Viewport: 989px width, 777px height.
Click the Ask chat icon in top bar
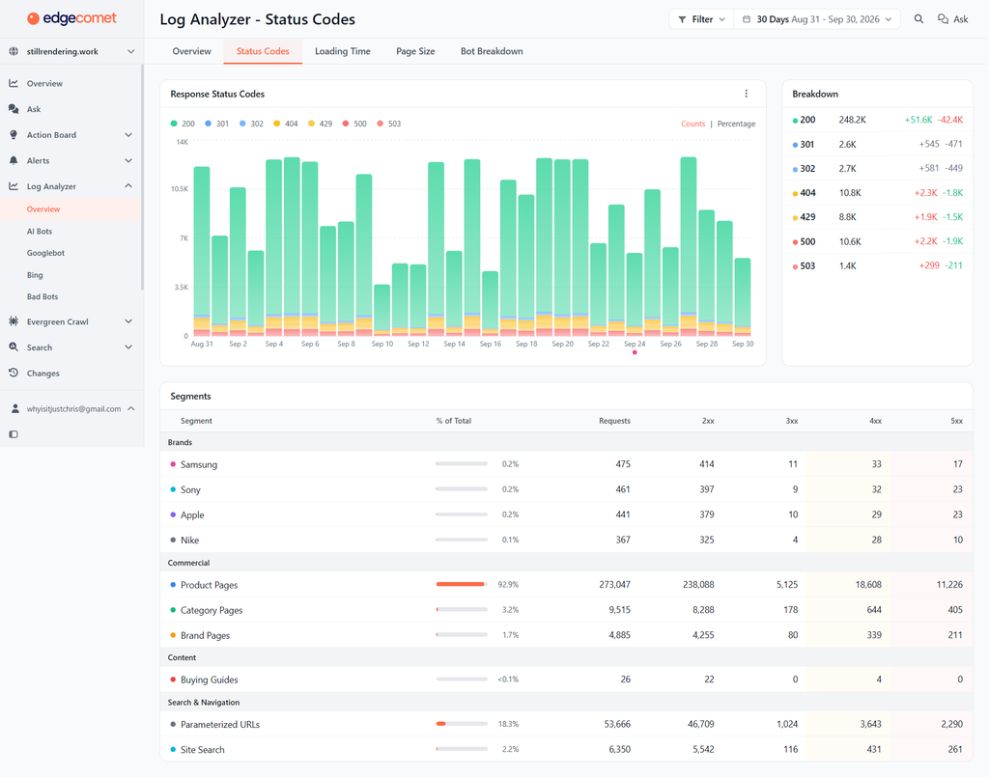(x=943, y=19)
